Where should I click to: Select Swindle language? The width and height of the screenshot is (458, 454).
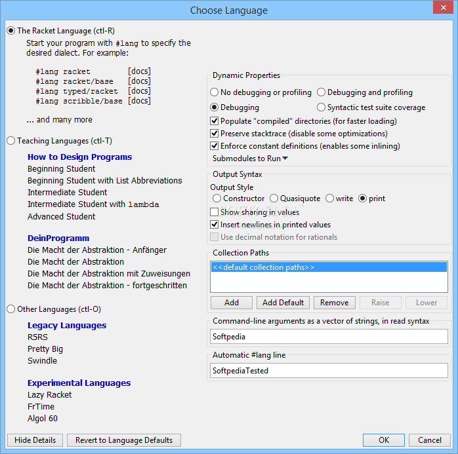point(43,361)
